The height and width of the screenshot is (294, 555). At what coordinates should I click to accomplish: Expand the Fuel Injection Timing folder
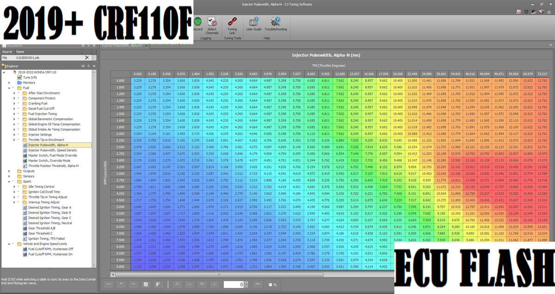[15, 114]
